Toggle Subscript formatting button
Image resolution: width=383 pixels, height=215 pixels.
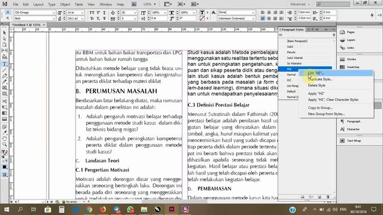[x=98, y=19]
